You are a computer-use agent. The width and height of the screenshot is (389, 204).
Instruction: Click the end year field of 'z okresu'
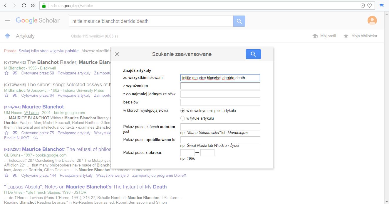coord(207,153)
